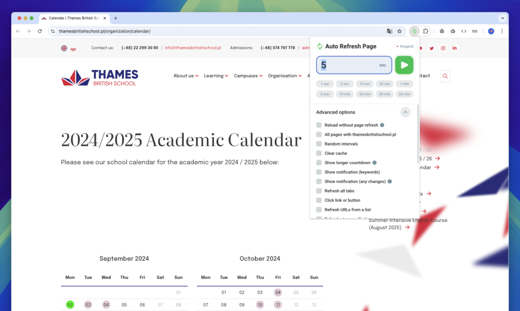Click the Auto Refresh extension icon in toolbar

pos(414,31)
